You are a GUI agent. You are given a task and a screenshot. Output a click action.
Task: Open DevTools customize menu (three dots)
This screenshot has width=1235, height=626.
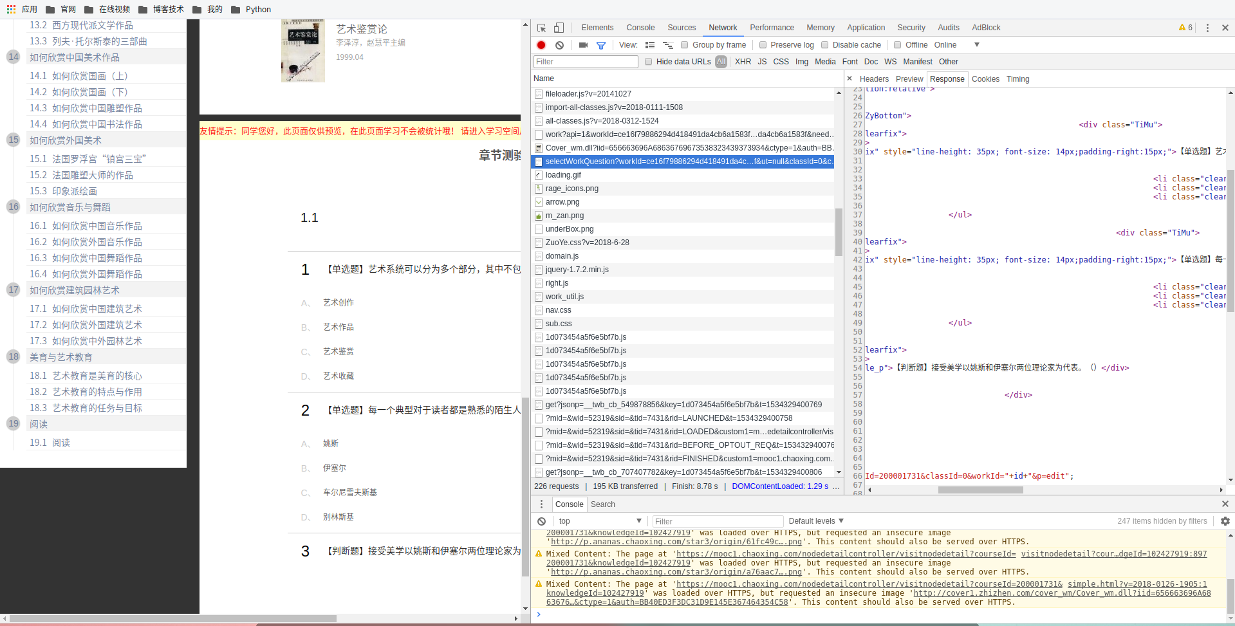tap(1207, 28)
